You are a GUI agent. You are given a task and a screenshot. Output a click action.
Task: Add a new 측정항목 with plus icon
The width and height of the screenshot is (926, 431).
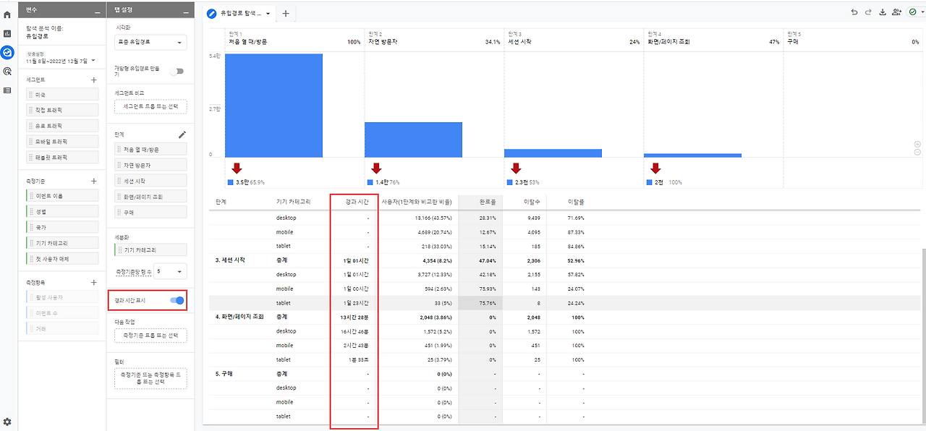[94, 282]
